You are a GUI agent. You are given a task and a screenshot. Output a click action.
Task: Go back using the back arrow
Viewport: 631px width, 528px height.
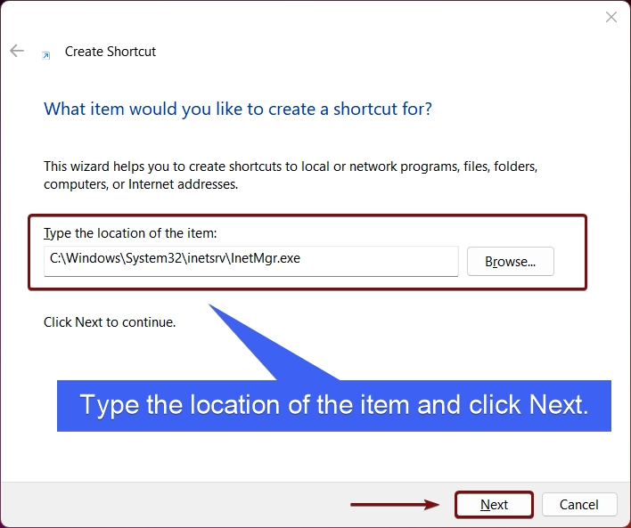click(17, 51)
